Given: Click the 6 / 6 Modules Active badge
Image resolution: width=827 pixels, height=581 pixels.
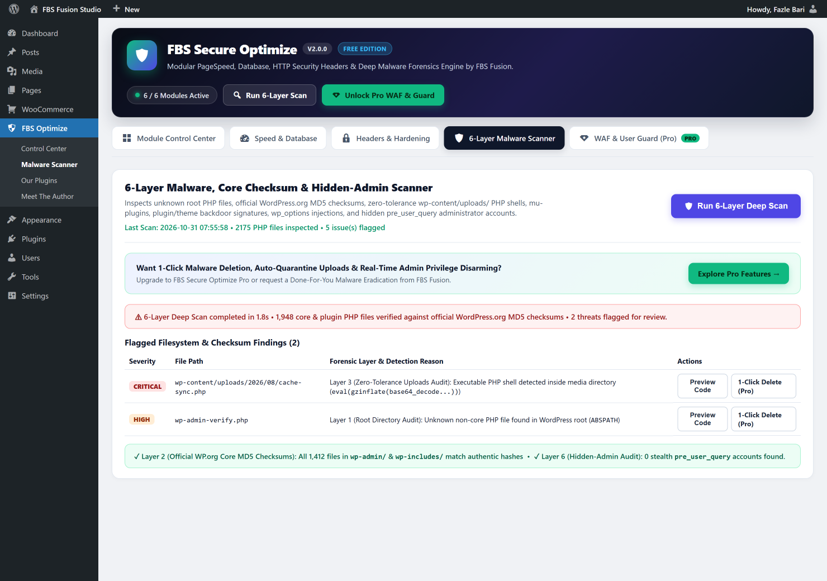Looking at the screenshot, I should pos(172,96).
